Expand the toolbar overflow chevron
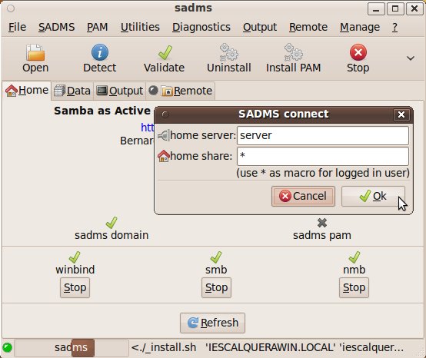 pos(411,58)
